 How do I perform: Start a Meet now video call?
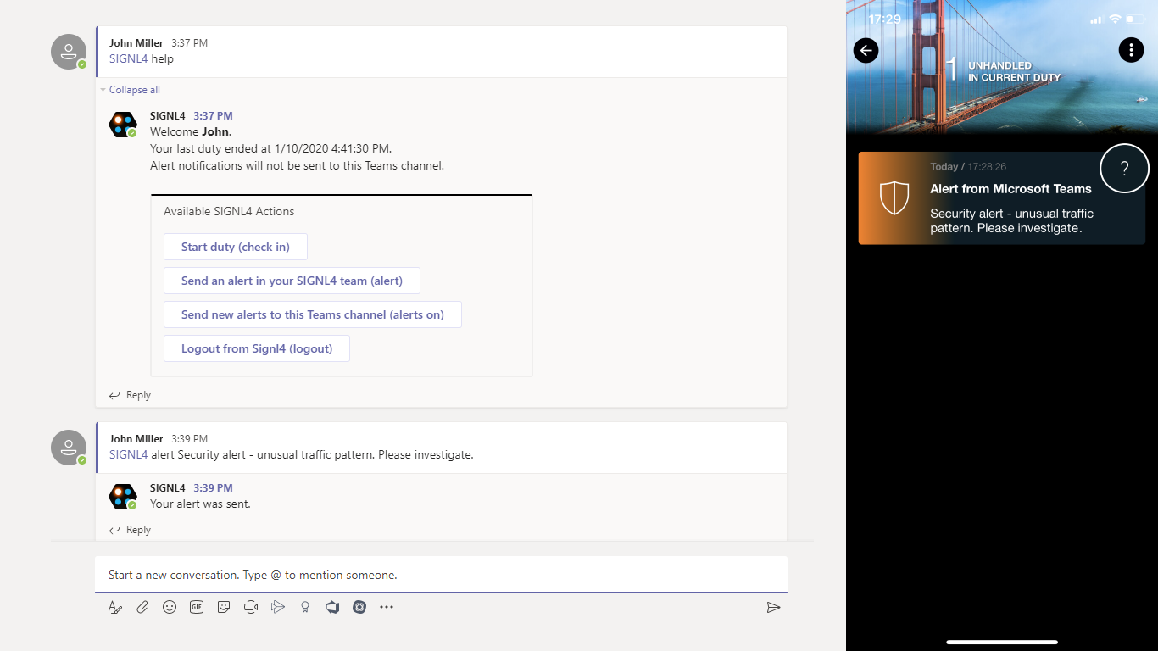(x=251, y=607)
